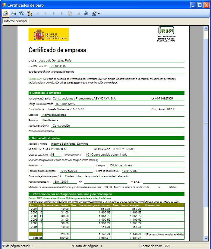Viewport: 211px width, 249px height.
Task: Open the go to page icon
Action: [70, 14]
